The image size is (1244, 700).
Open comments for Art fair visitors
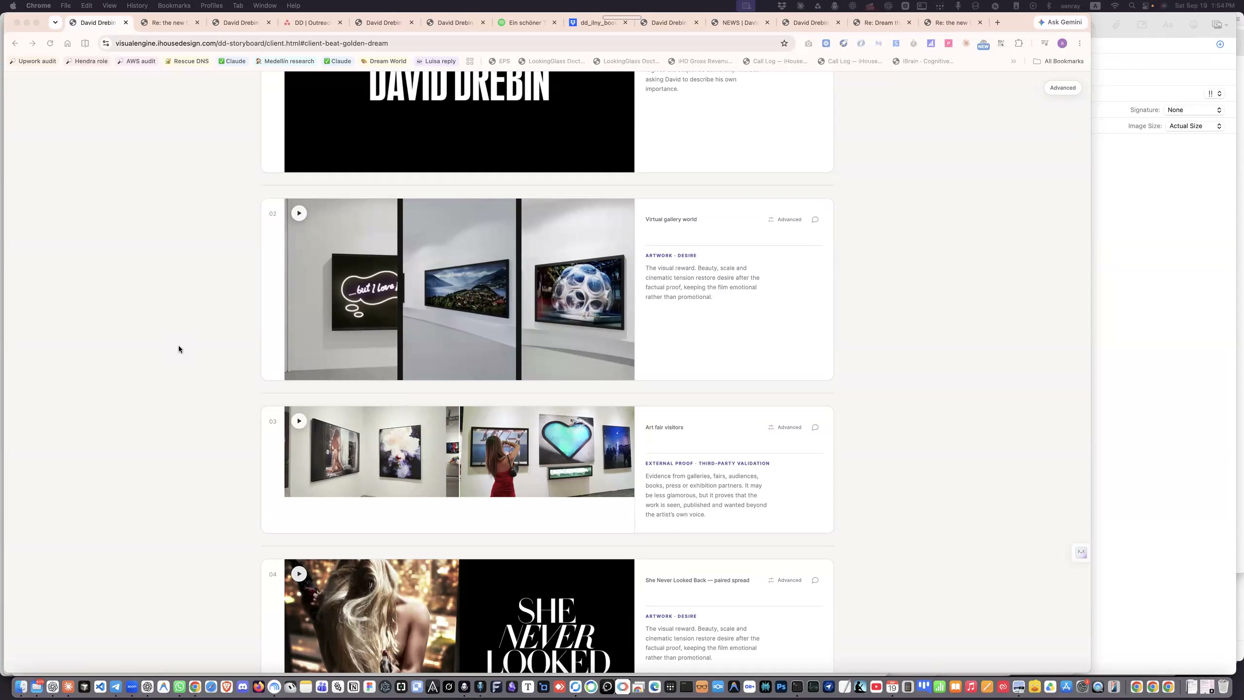[815, 428]
